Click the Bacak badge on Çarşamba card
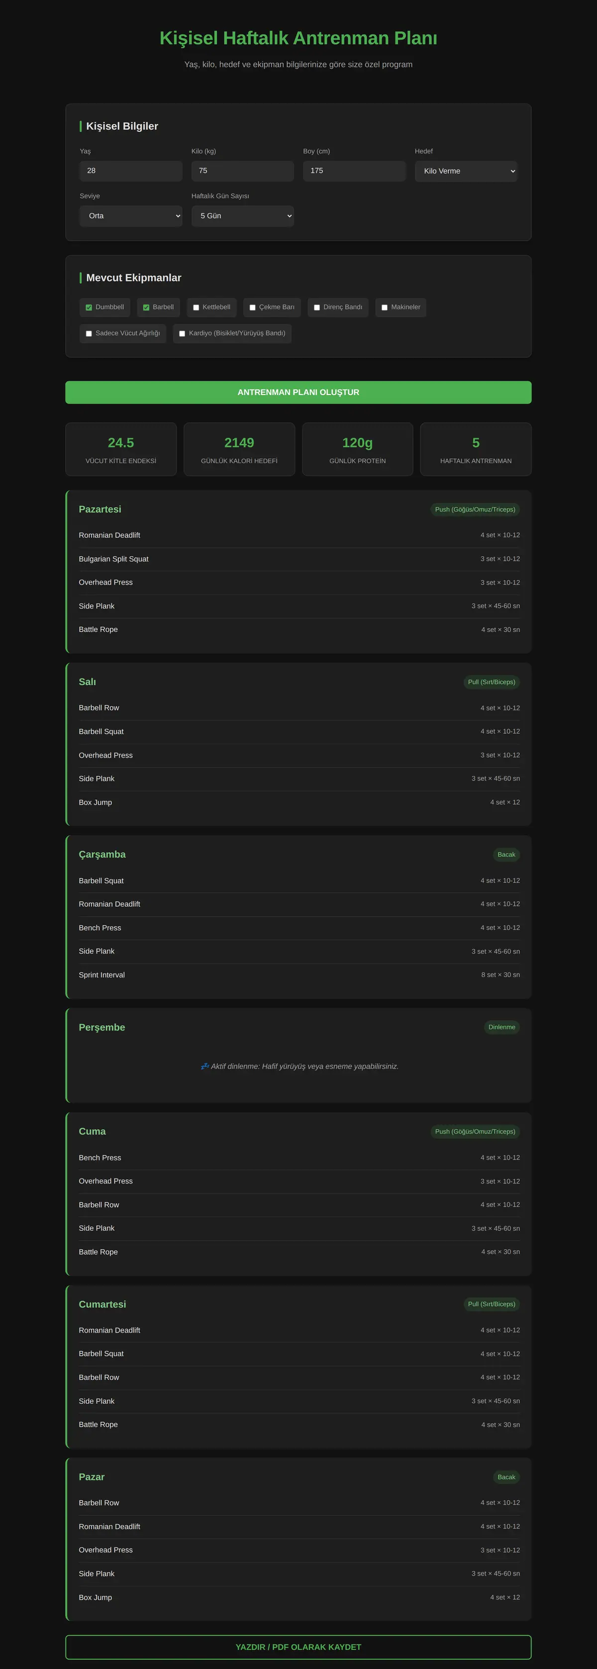The height and width of the screenshot is (1669, 597). click(506, 855)
